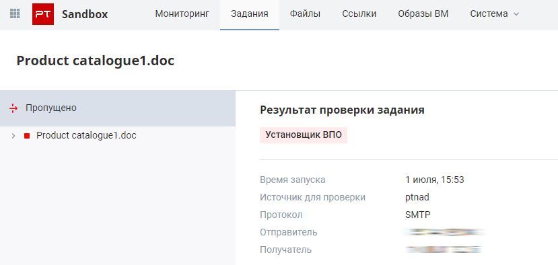
Task: Click the blurred sender address value
Action: [444, 232]
